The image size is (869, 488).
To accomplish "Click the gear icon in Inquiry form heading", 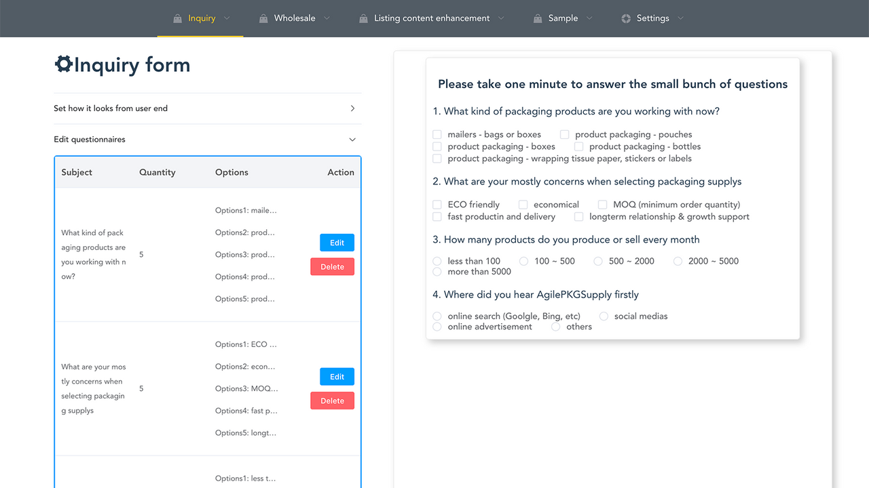I will 63,64.
